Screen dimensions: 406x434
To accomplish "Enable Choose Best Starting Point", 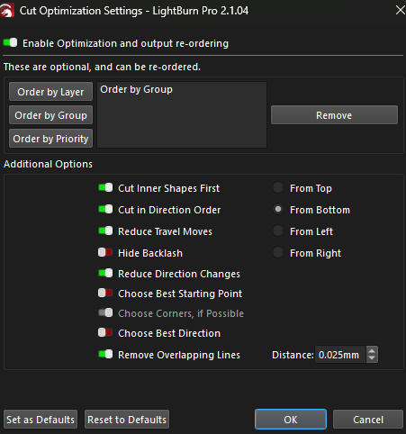I will (105, 293).
